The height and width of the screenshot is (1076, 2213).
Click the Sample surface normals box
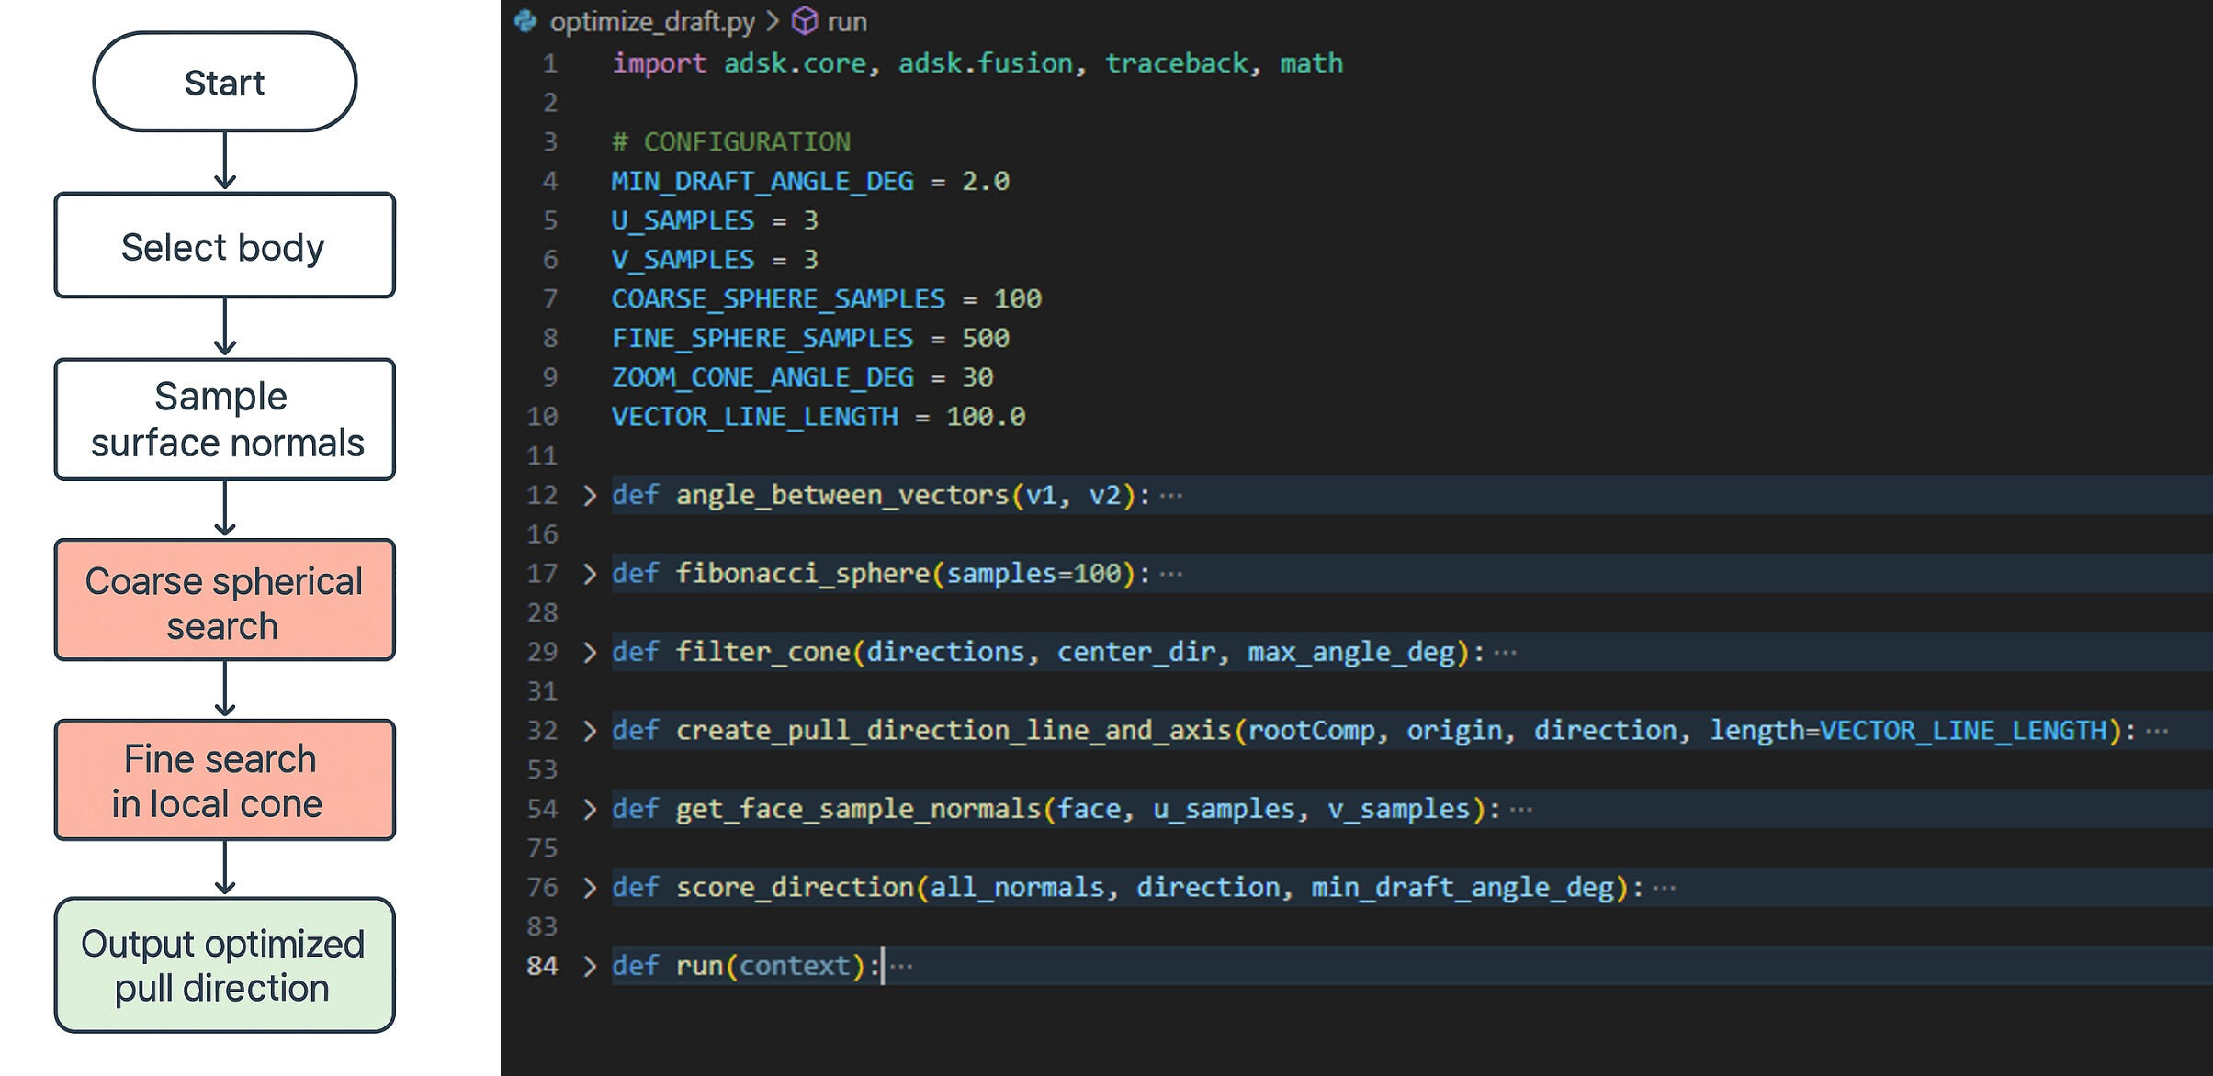pyautogui.click(x=225, y=420)
